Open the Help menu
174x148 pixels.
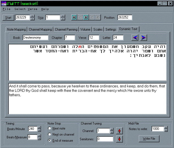pos(45,9)
